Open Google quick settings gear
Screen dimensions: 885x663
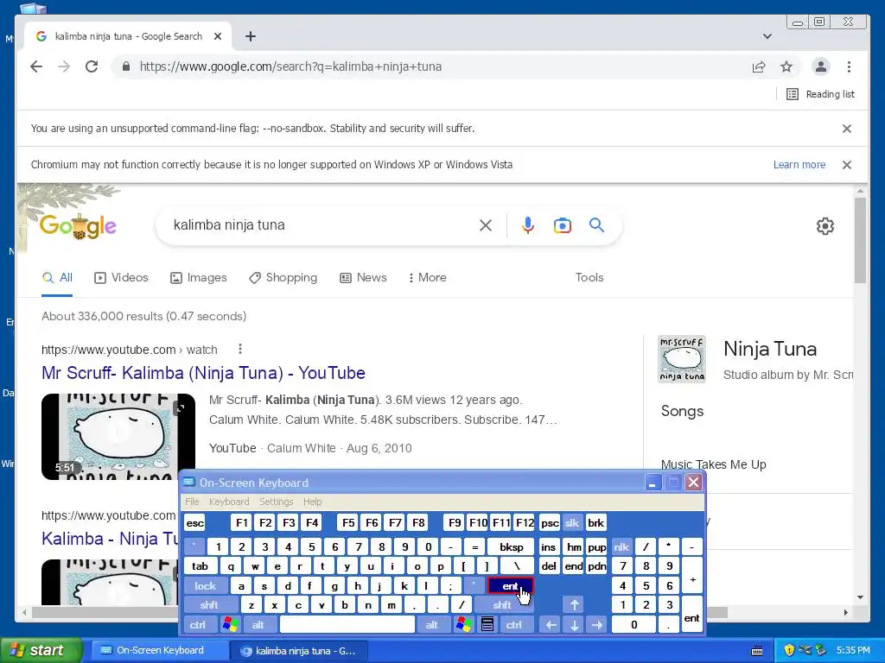coord(825,226)
